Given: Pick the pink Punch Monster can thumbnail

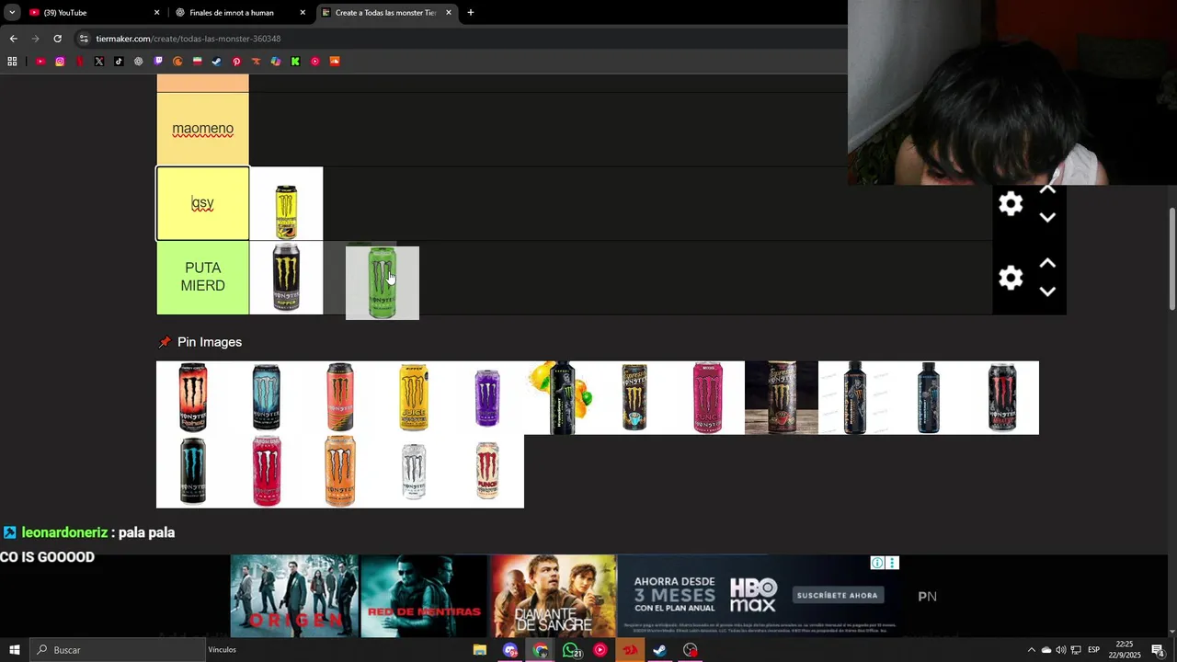Looking at the screenshot, I should pyautogui.click(x=708, y=397).
